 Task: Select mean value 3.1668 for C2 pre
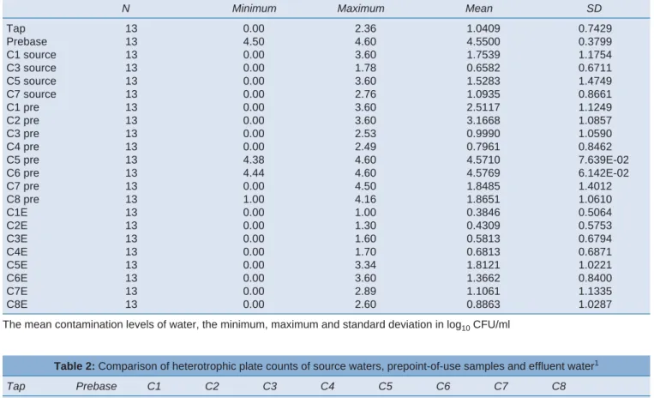pyautogui.click(x=483, y=121)
